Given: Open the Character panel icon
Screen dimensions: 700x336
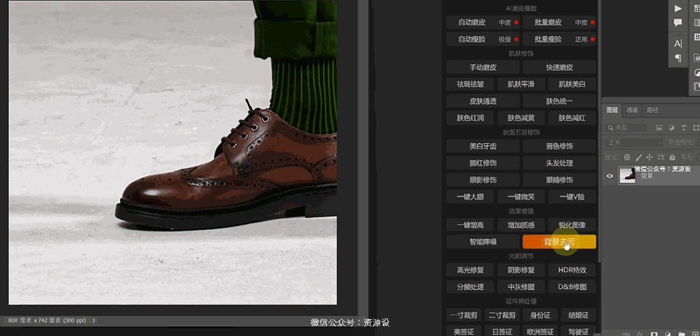Looking at the screenshot, I should click(678, 43).
